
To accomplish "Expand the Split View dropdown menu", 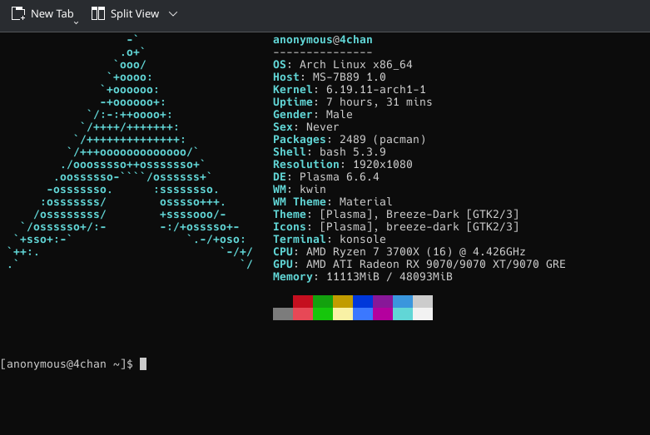I will coord(173,13).
